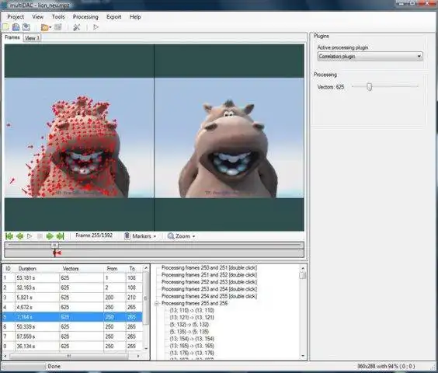The height and width of the screenshot is (373, 438).
Task: Select the '(13; 154) -> (13; 154)' vector entry
Action: click(192, 339)
